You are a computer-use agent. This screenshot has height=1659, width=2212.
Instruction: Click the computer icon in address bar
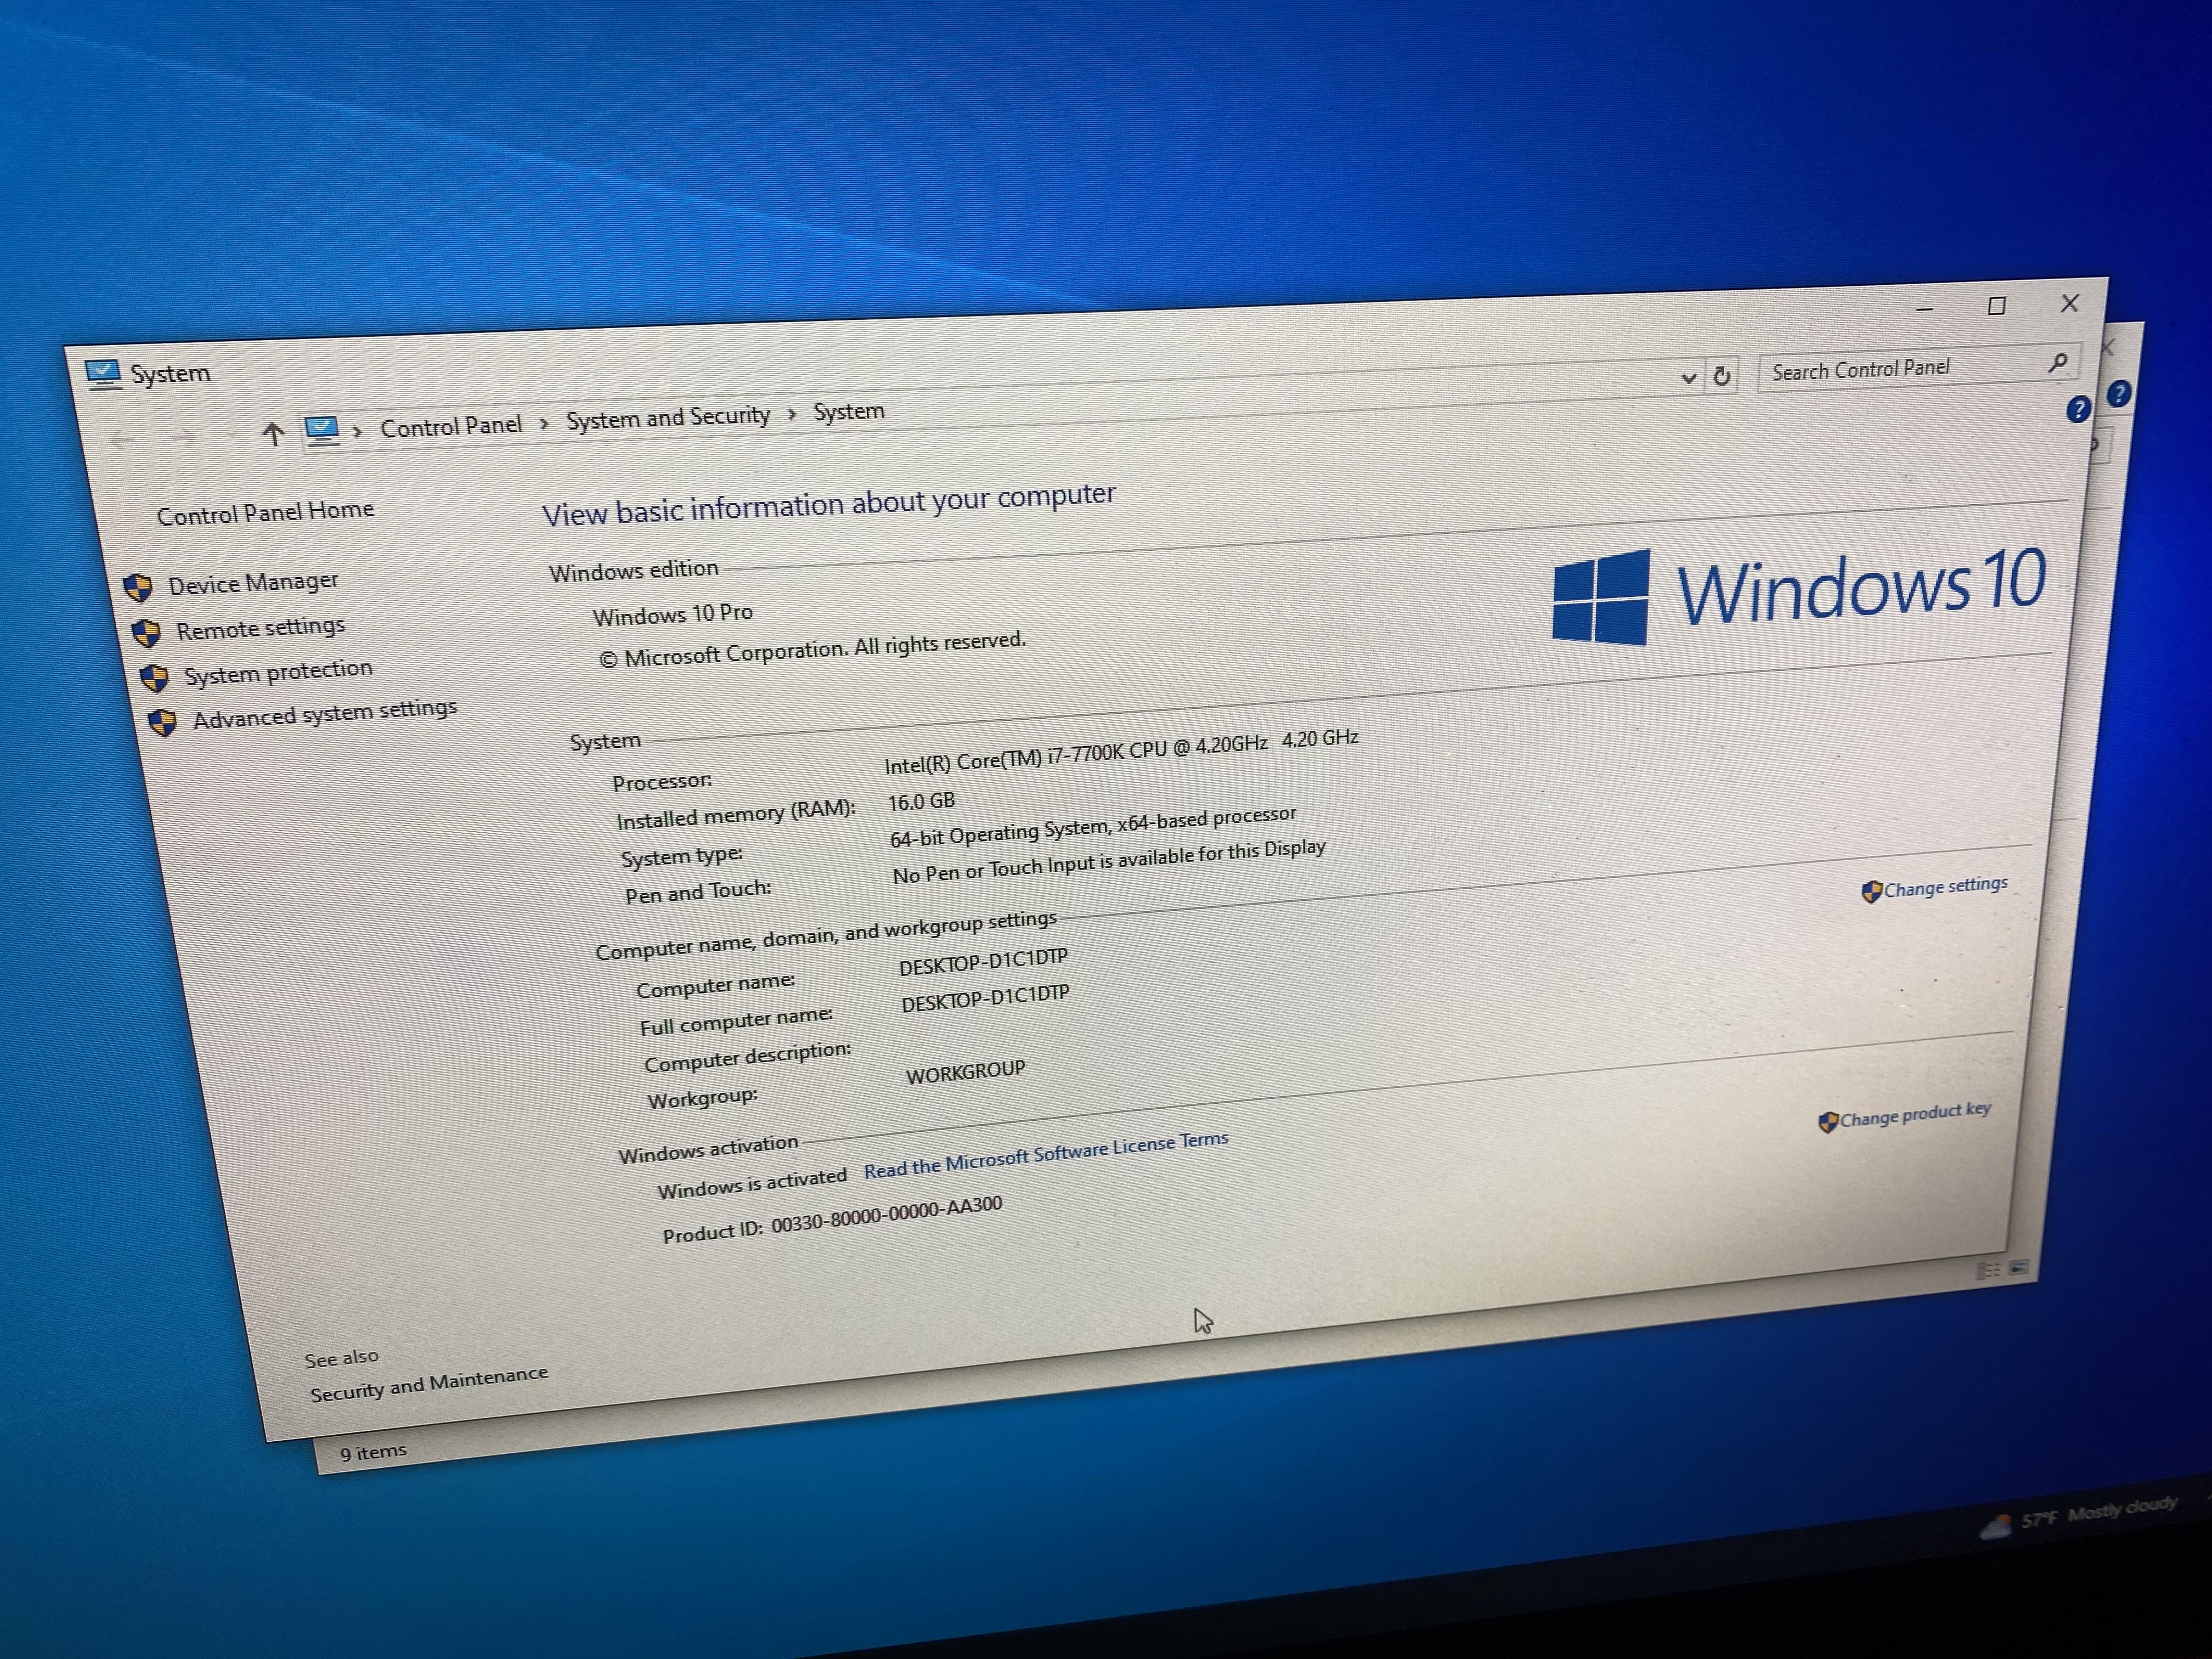pos(321,430)
